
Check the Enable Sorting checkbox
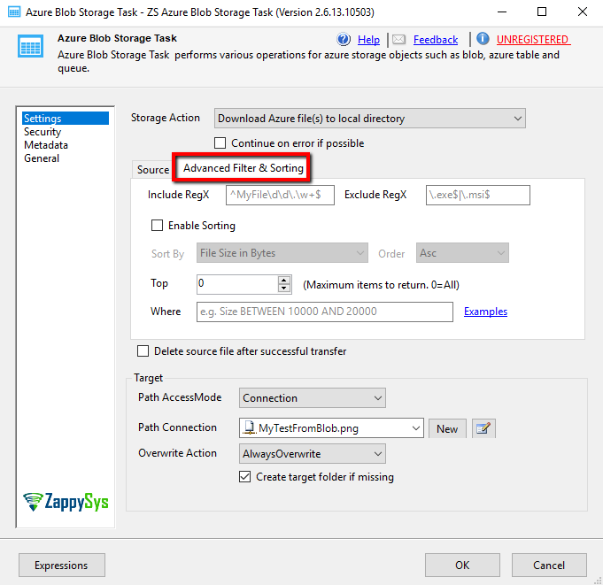(x=157, y=225)
